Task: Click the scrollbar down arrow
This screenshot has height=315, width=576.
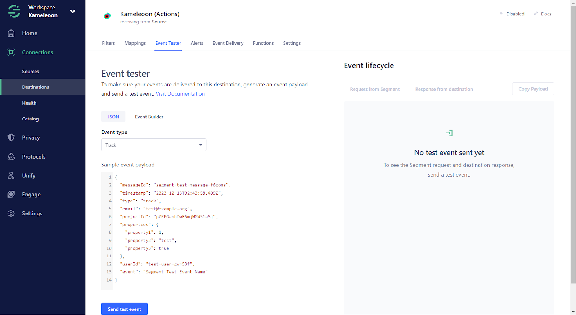Action: pos(573,312)
